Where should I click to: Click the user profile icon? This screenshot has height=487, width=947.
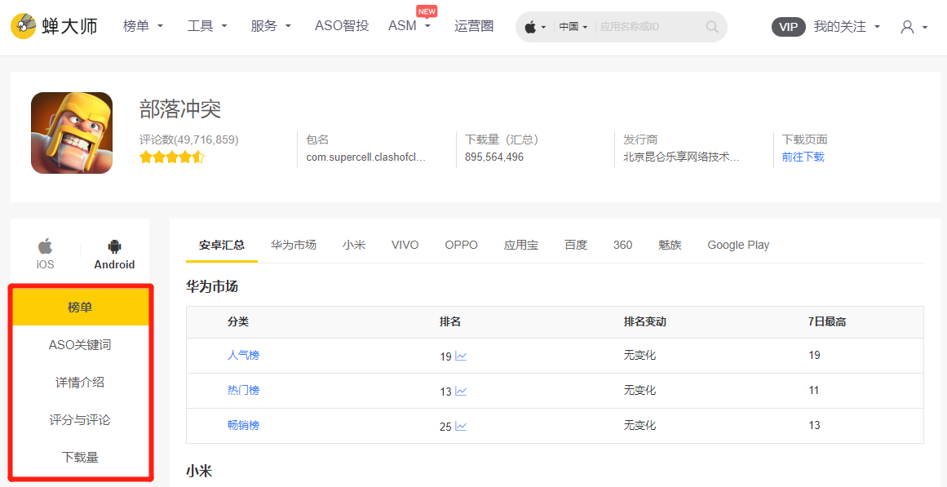[x=907, y=27]
